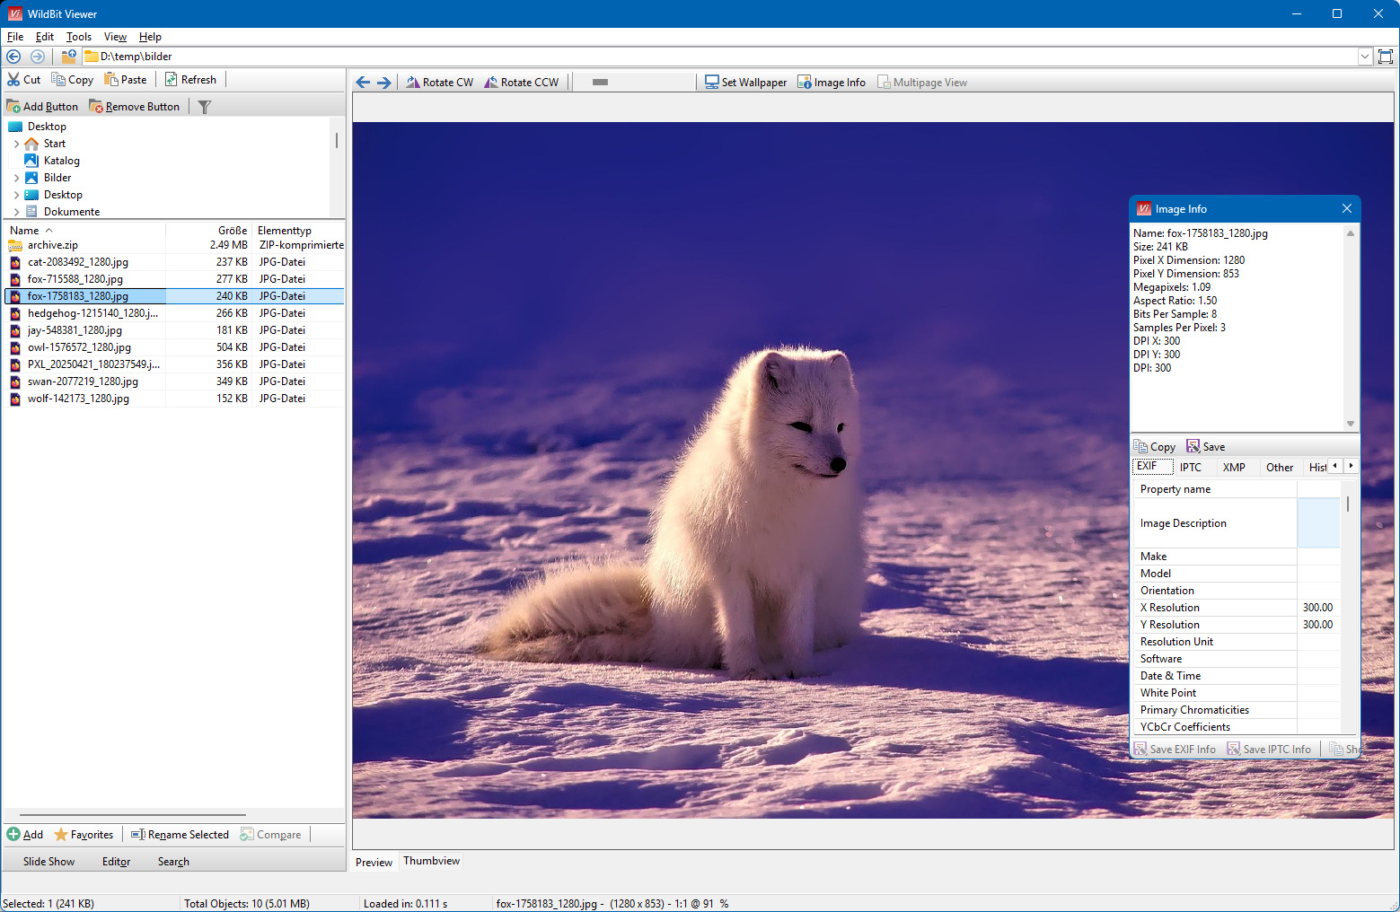Screen dimensions: 1400x912
Task: Go to next image with right arrow
Action: point(384,83)
